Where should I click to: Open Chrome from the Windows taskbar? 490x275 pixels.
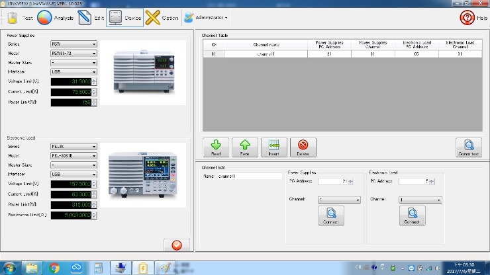55,267
